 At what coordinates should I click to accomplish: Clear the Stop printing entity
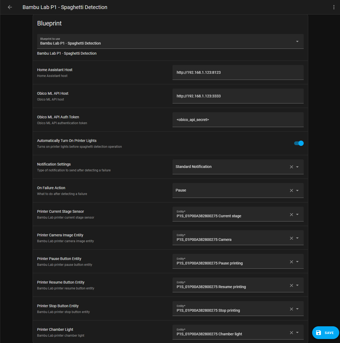[x=292, y=309]
